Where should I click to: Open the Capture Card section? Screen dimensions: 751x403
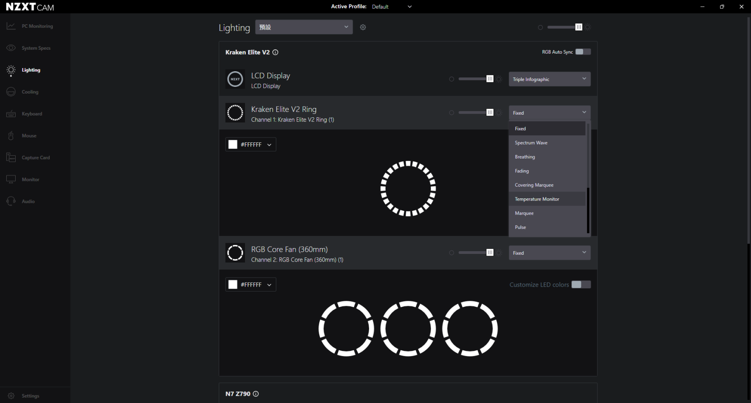pyautogui.click(x=35, y=158)
